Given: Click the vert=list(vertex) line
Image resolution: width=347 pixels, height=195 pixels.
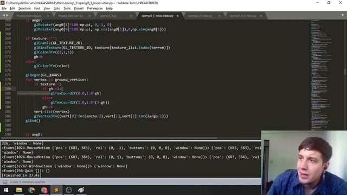Looking at the screenshot, I should point(52,112).
